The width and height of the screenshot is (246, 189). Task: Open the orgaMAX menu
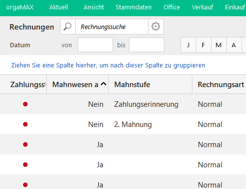[20, 7]
